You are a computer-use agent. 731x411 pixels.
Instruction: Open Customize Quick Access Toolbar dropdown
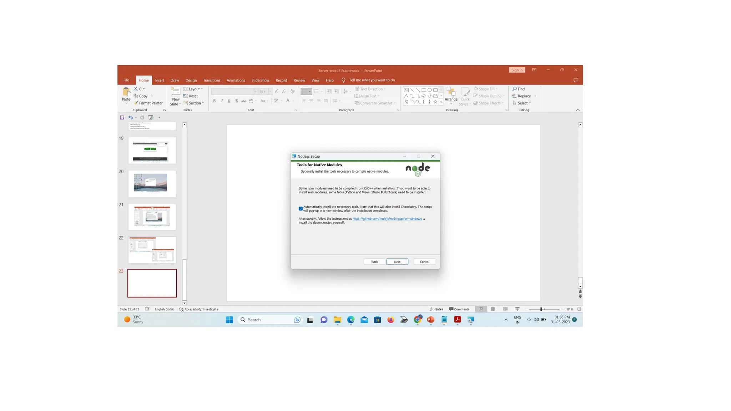click(x=159, y=117)
